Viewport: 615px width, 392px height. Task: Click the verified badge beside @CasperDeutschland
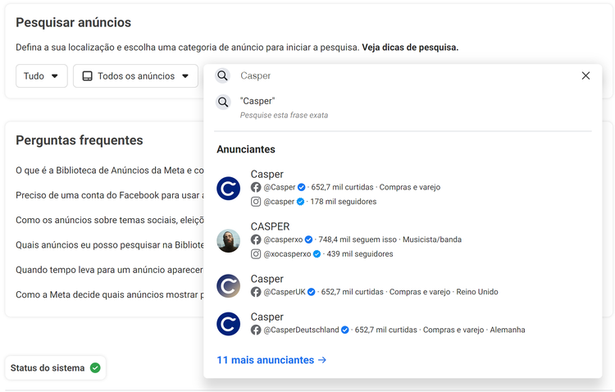tap(345, 330)
